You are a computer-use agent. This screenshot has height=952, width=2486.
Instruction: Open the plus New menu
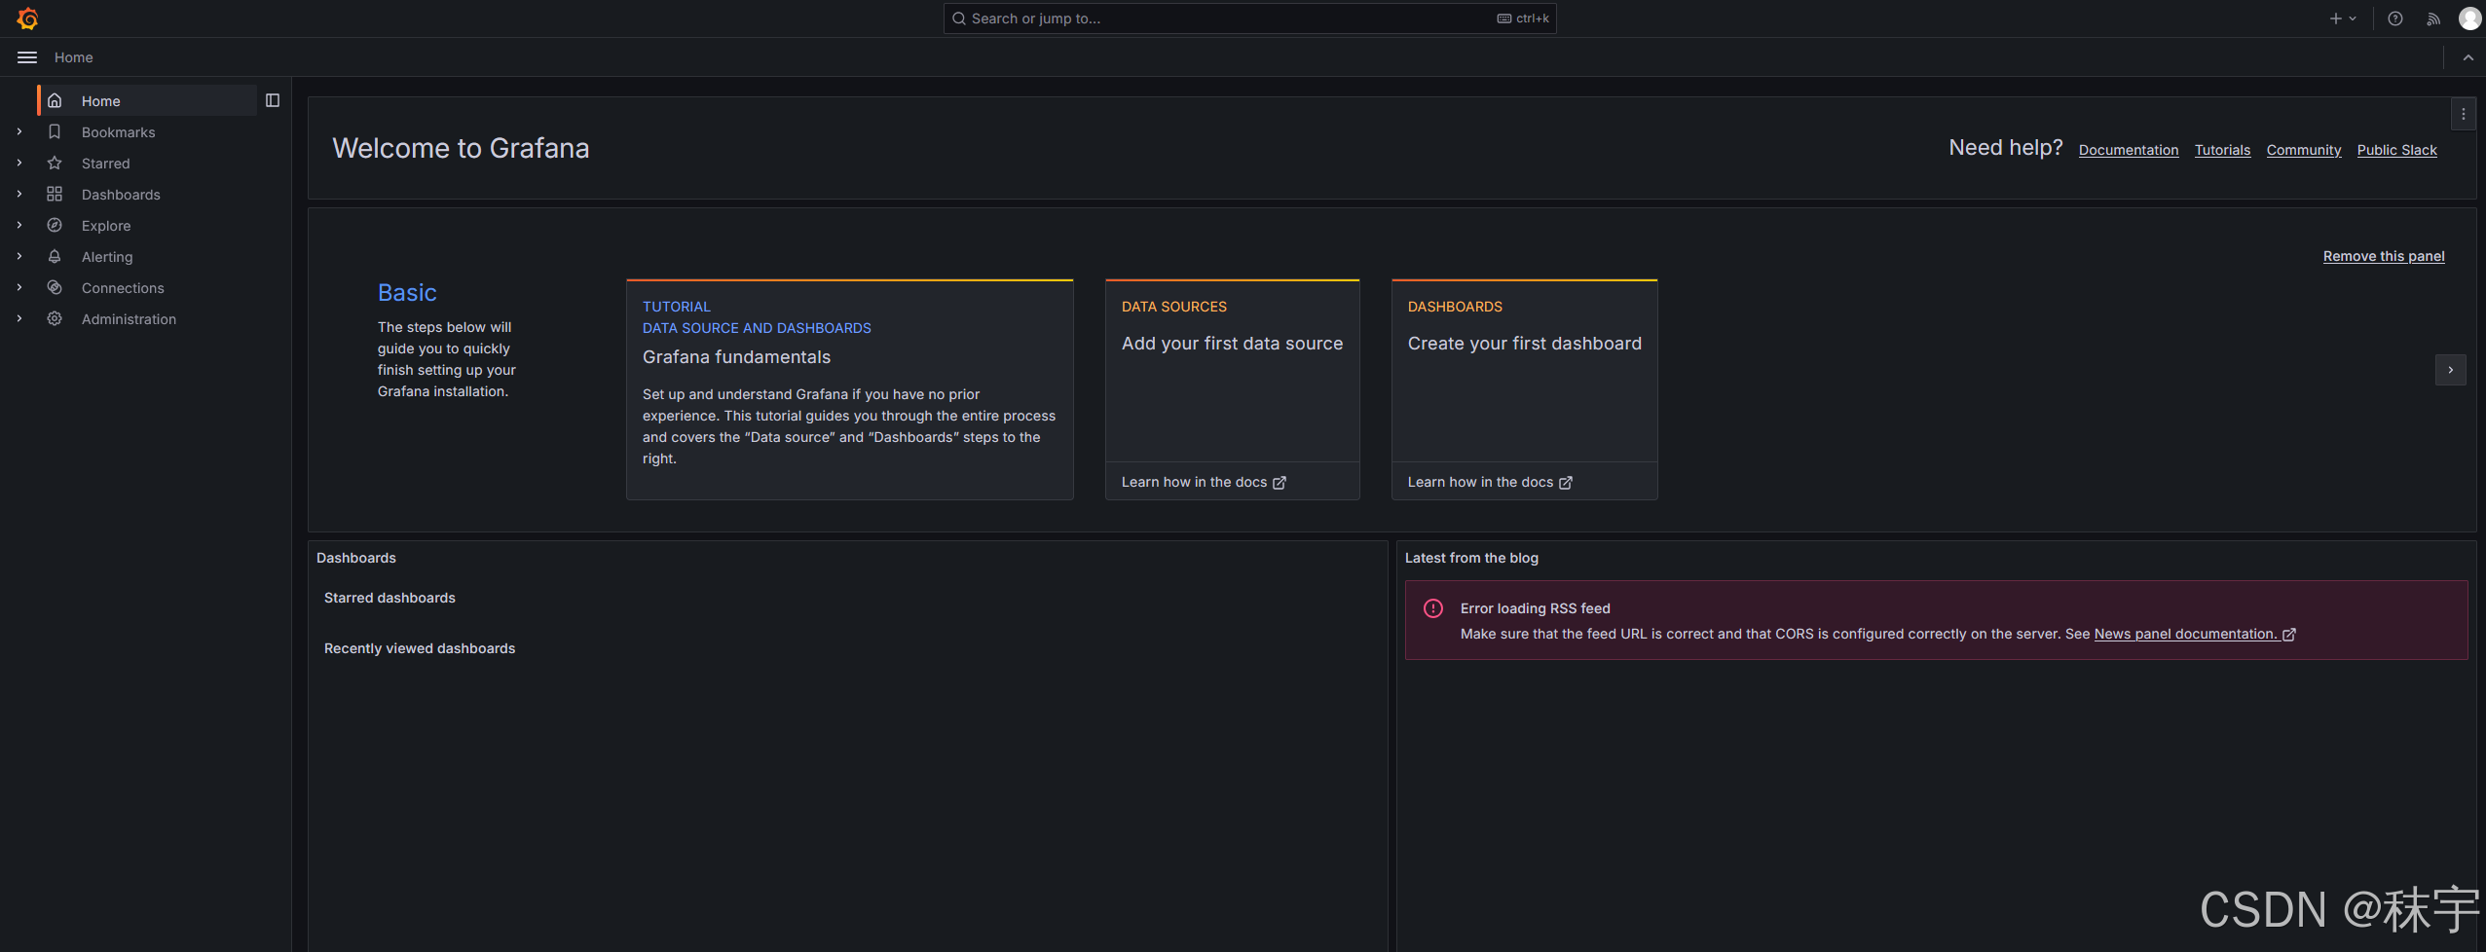click(x=2343, y=18)
